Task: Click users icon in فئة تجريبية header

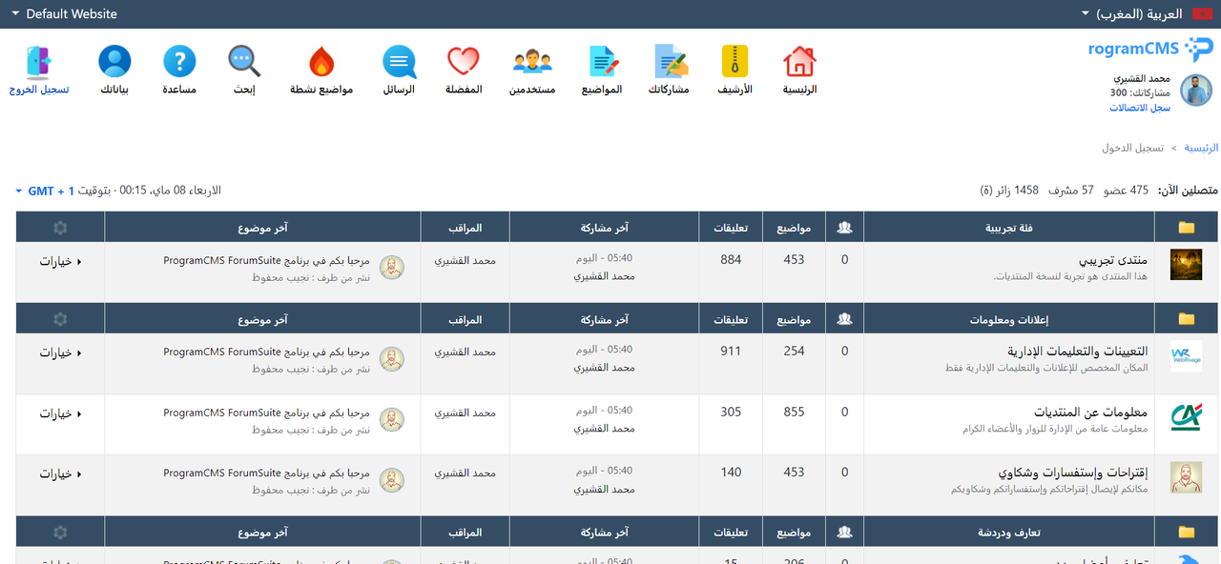Action: point(844,228)
